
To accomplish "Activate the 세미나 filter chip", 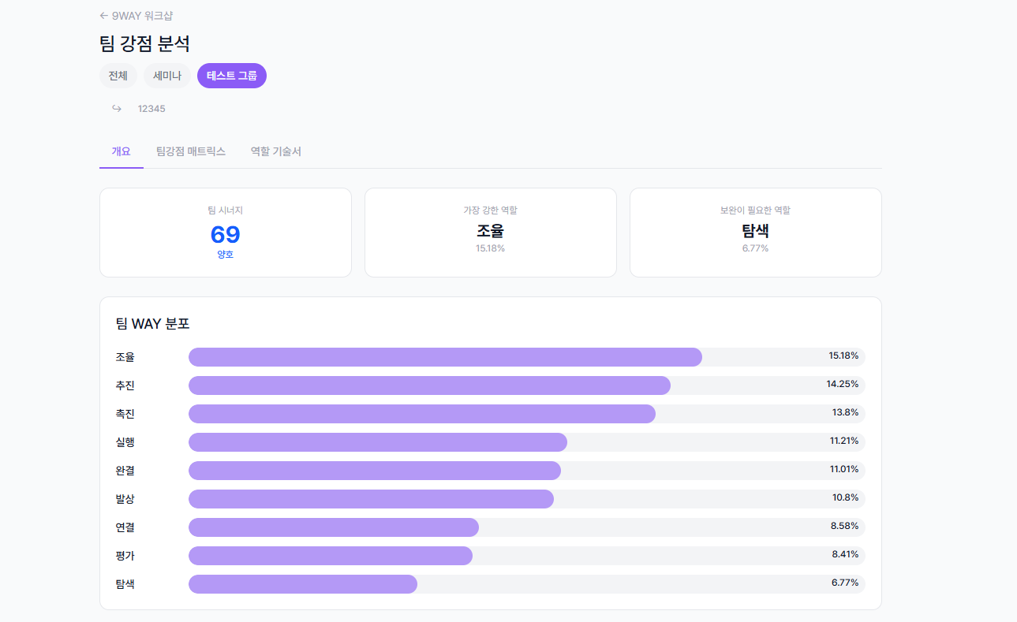I will [x=166, y=75].
